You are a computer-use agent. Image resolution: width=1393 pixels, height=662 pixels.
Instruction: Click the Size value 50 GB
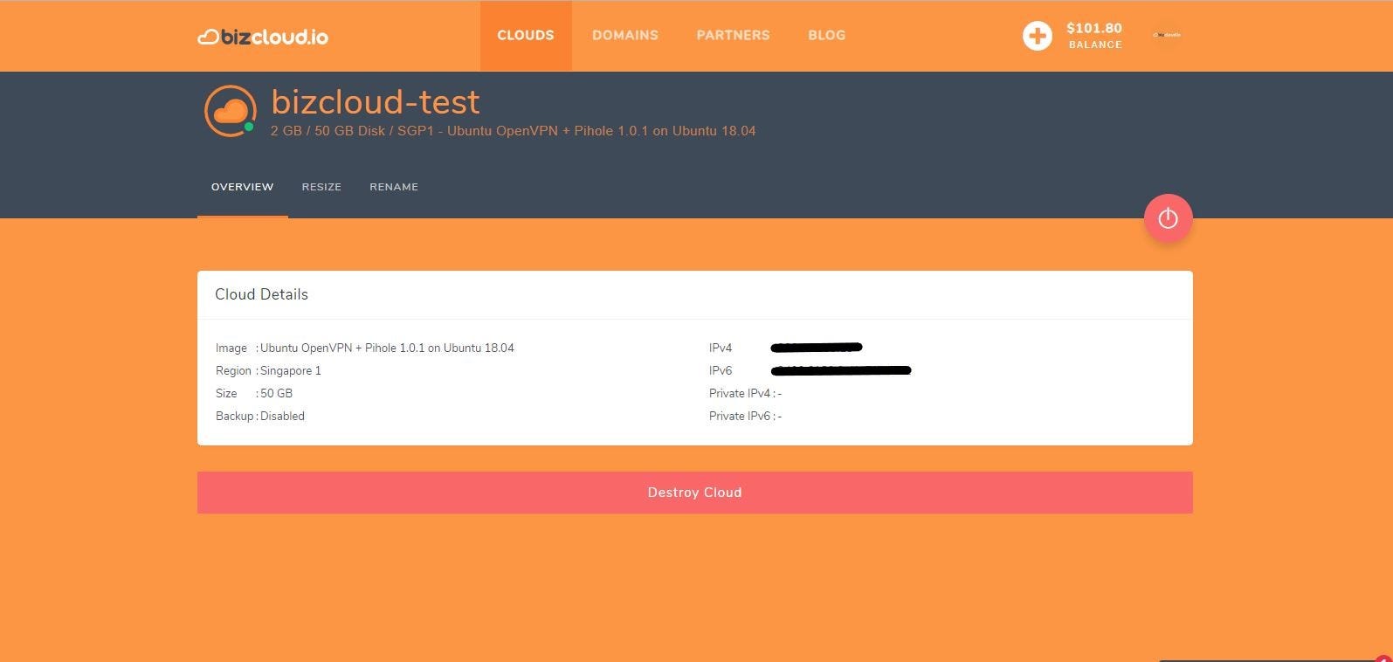[x=276, y=393]
